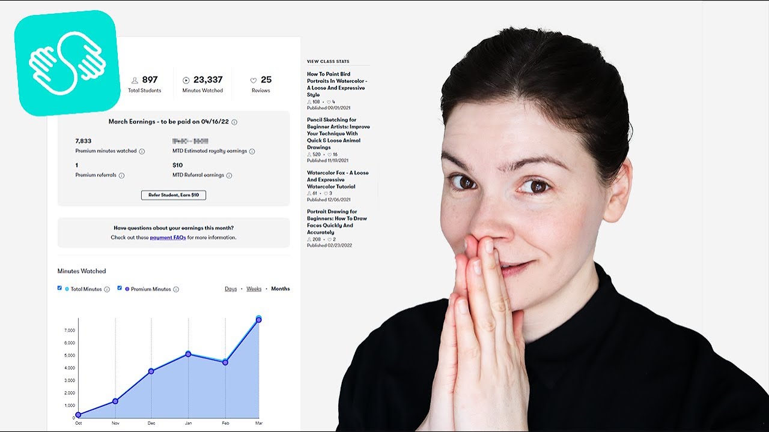The image size is (769, 432).
Task: Click the 897 Total Students value
Action: (150, 80)
